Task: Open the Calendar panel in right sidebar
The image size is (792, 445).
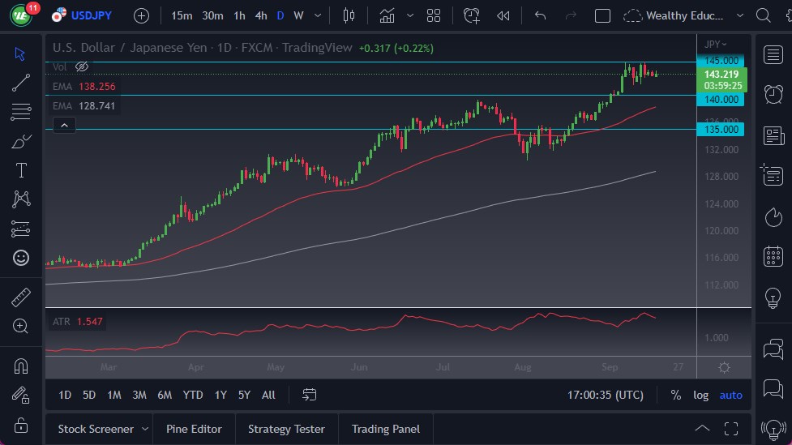Action: 773,257
